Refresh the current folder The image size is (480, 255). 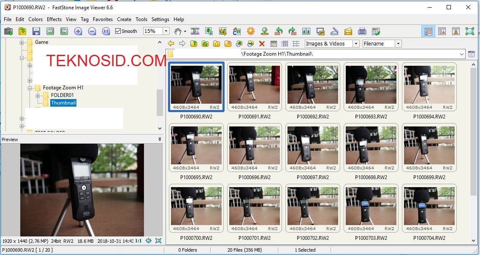[x=205, y=44]
